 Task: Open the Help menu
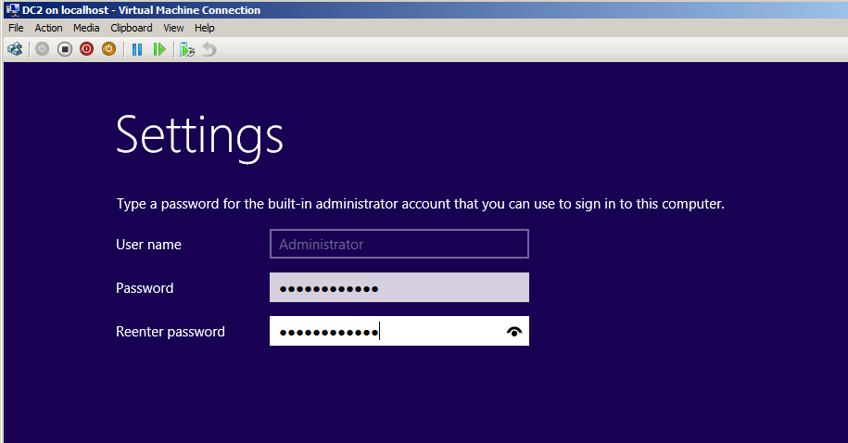point(204,28)
